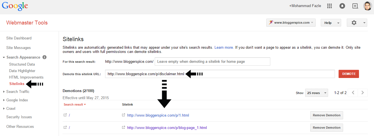The width and height of the screenshot is (374, 136).
Task: Open the 25 rows show dropdown
Action: pos(316,93)
